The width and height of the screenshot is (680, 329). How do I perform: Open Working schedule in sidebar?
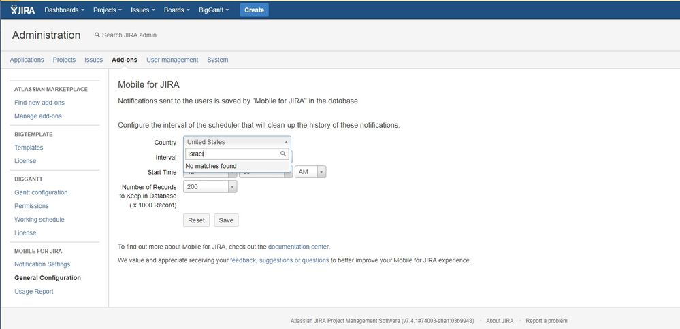(39, 220)
